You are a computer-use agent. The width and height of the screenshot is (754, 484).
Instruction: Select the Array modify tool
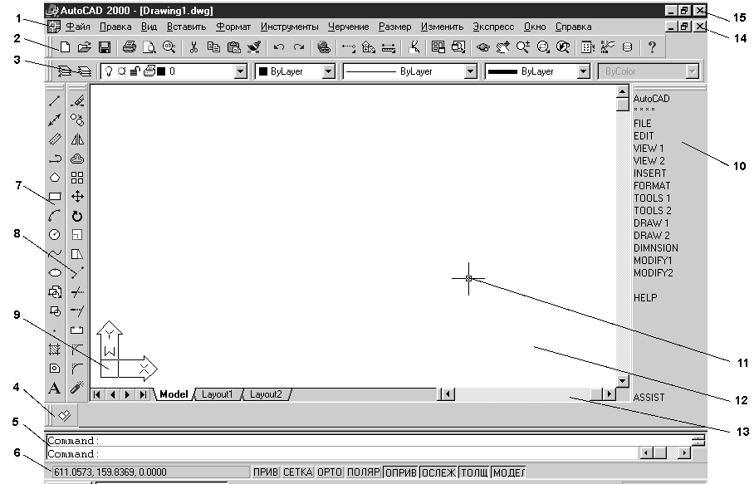77,178
